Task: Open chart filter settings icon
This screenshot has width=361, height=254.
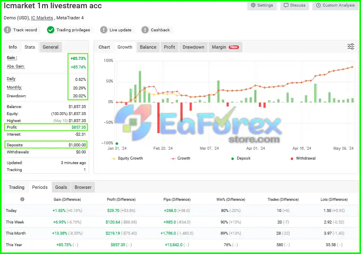Action: 351,47
